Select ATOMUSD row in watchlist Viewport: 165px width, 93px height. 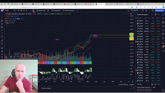click(148, 34)
